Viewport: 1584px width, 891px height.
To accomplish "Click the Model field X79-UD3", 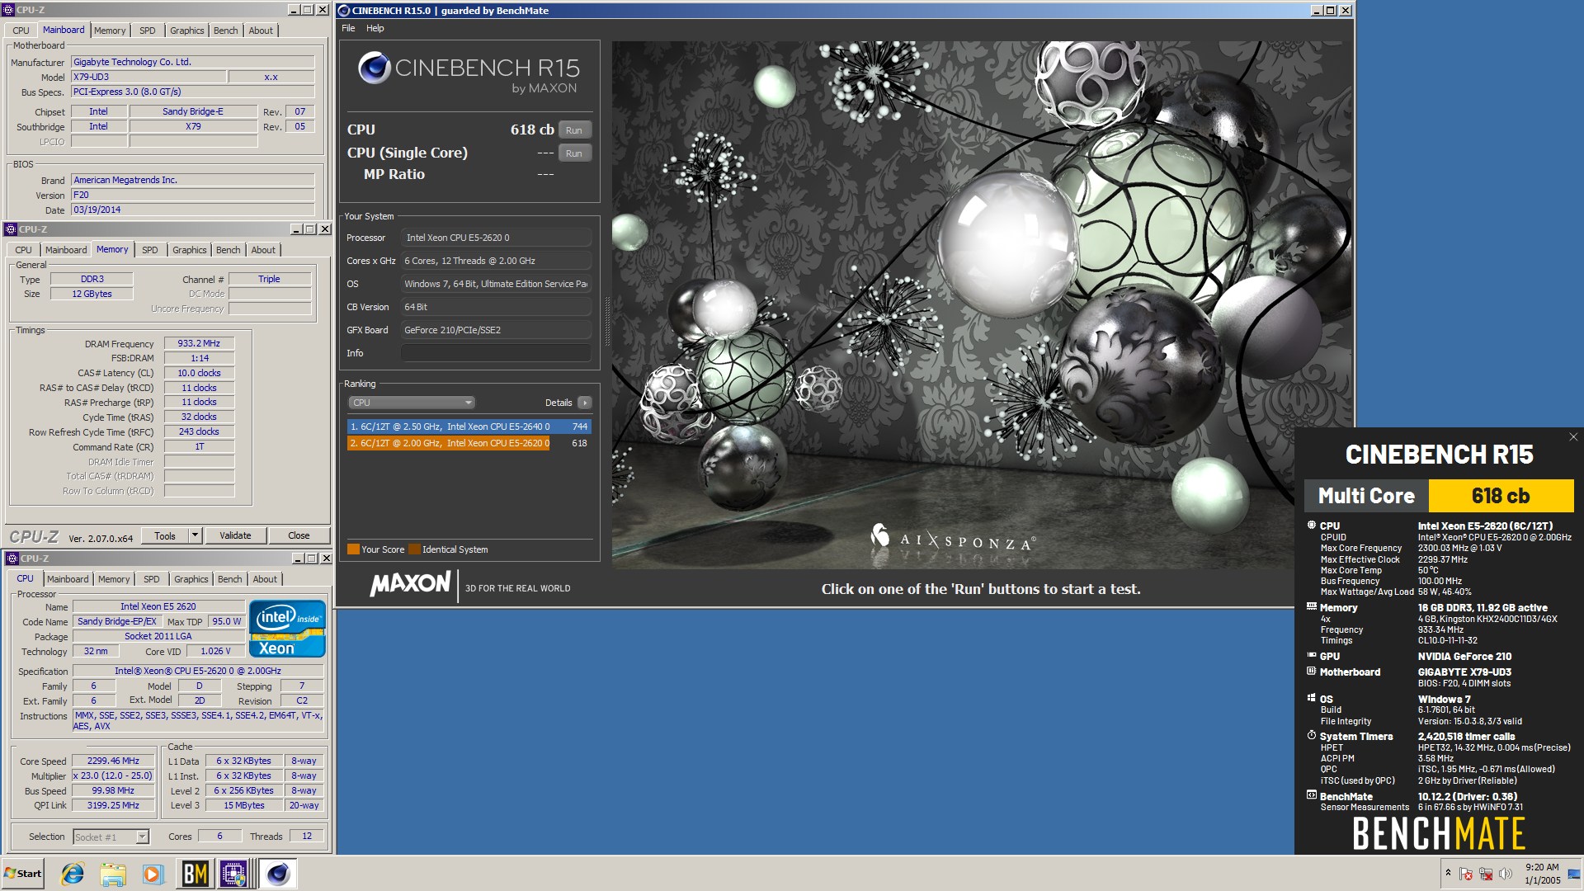I will click(x=148, y=77).
